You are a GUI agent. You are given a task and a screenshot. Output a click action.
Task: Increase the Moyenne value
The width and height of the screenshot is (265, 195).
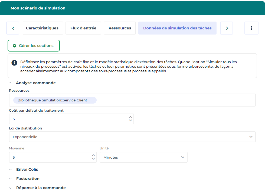tap(93, 156)
